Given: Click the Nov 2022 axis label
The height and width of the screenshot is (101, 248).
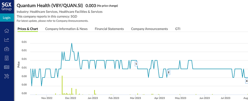Looking at the screenshot, I should pyautogui.click(x=47, y=98).
